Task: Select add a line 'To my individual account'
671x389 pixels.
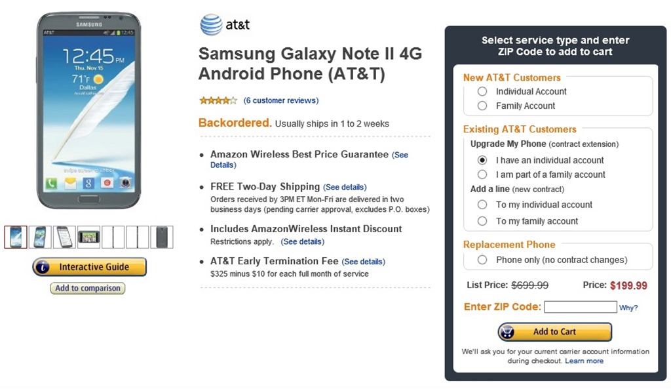Action: (x=482, y=205)
